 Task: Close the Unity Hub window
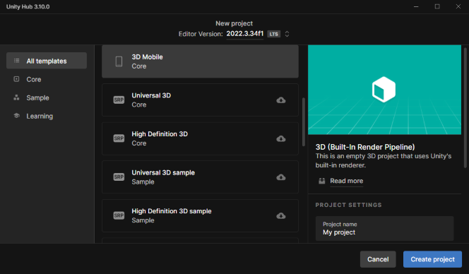458,6
